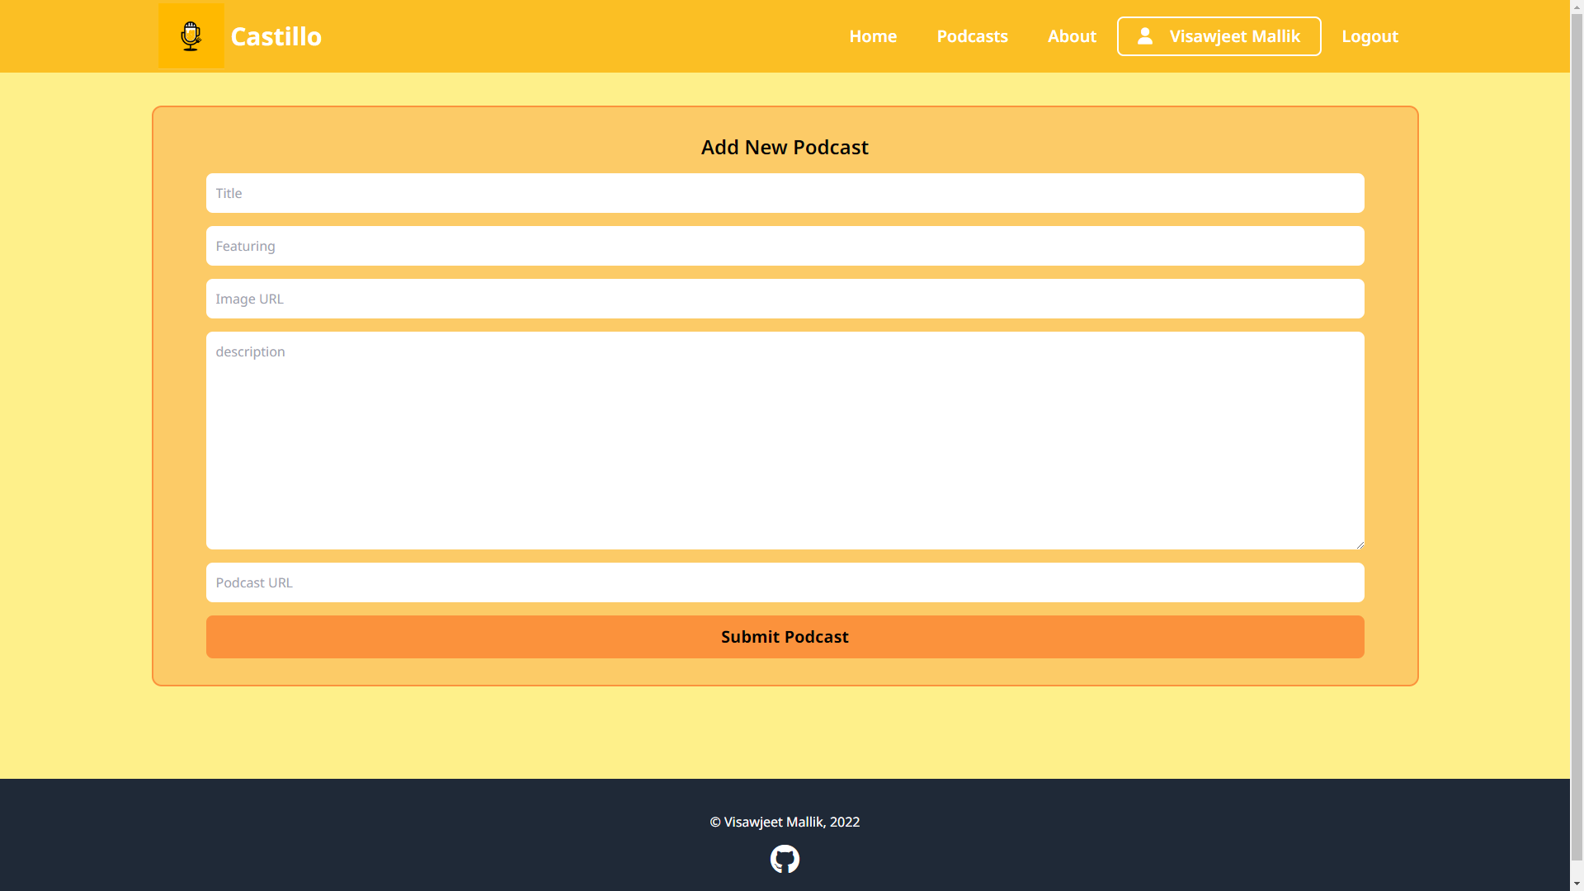The width and height of the screenshot is (1584, 891).
Task: Click the Add New Podcast heading
Action: [x=785, y=147]
